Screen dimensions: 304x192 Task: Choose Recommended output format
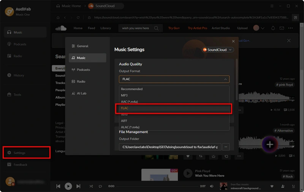(x=174, y=89)
